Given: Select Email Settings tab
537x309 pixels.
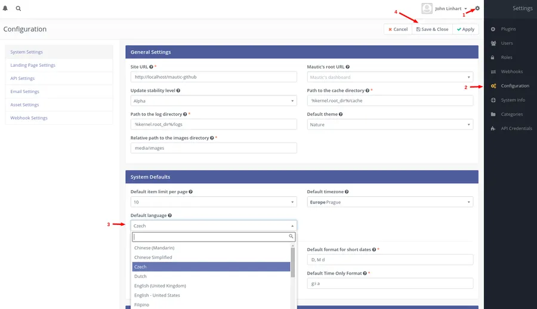Looking at the screenshot, I should 59,91.
